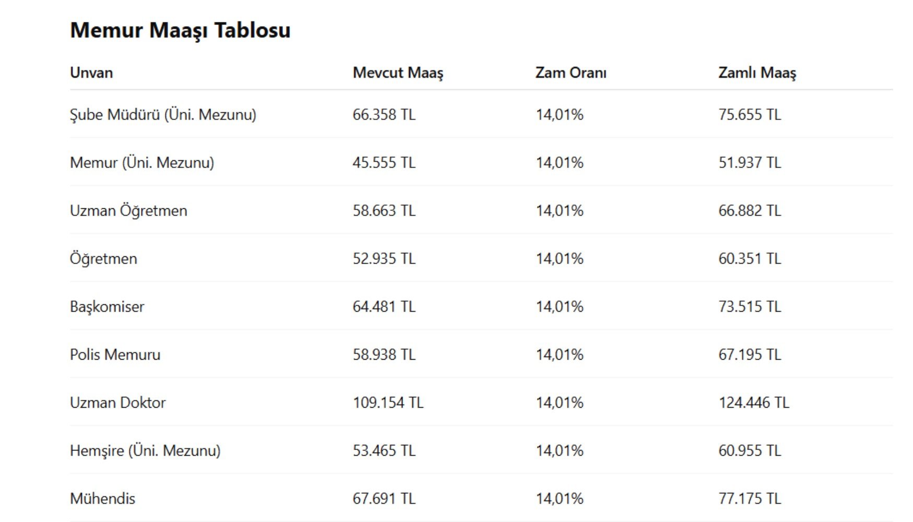Select the 66.358 TL current salary cell

(384, 114)
